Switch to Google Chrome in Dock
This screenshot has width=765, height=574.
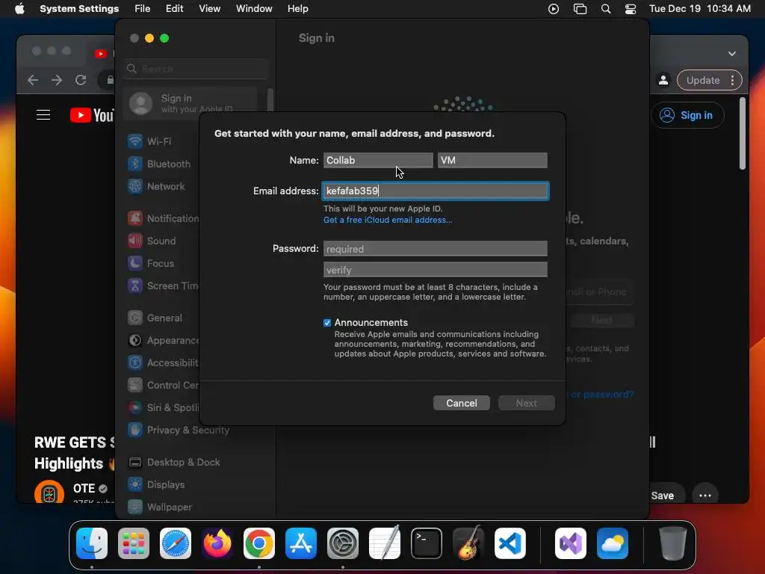pyautogui.click(x=259, y=543)
